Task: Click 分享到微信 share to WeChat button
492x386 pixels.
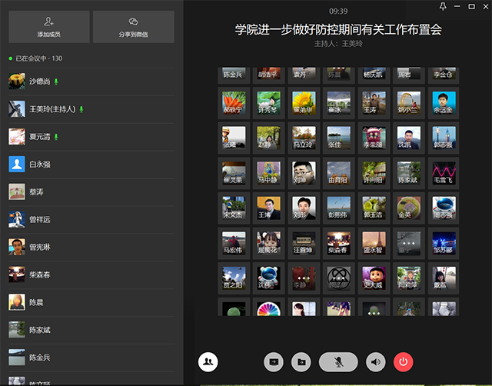Action: (134, 27)
